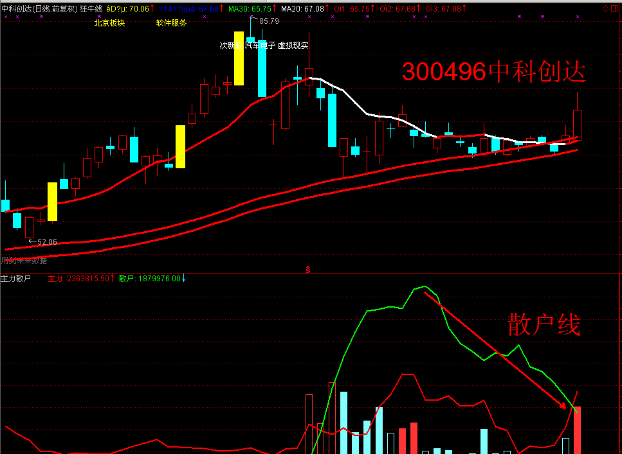Select the 主力散户 sub-indicator name
Viewport: 622px width, 454px height.
(x=16, y=279)
